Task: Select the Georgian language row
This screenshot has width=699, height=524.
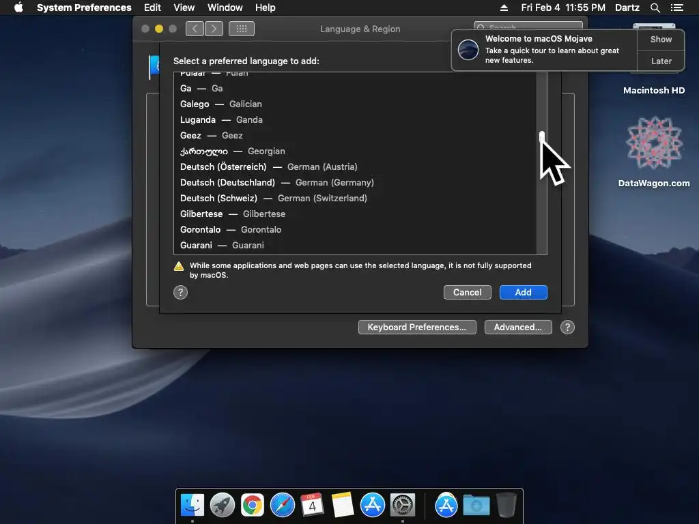Action: point(355,151)
